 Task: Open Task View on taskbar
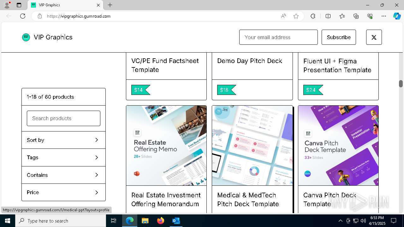click(114, 221)
